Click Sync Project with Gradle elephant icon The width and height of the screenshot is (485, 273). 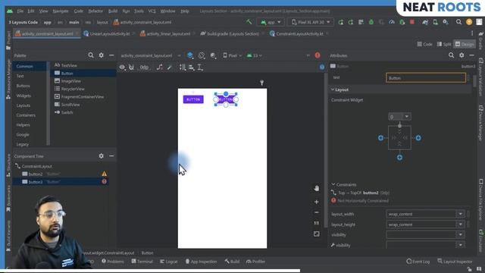click(x=425, y=22)
